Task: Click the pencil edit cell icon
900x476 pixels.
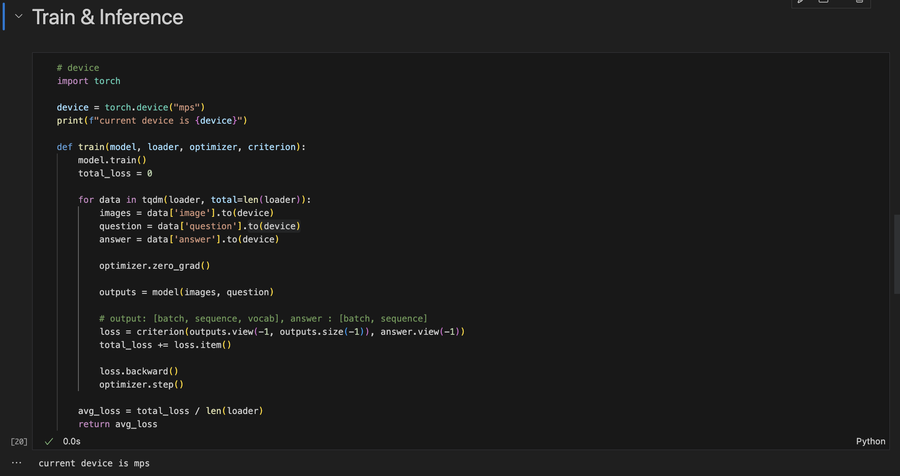Action: click(801, 1)
